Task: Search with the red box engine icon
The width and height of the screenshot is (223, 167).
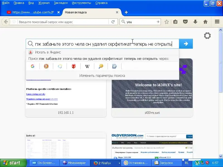Action: point(74,66)
